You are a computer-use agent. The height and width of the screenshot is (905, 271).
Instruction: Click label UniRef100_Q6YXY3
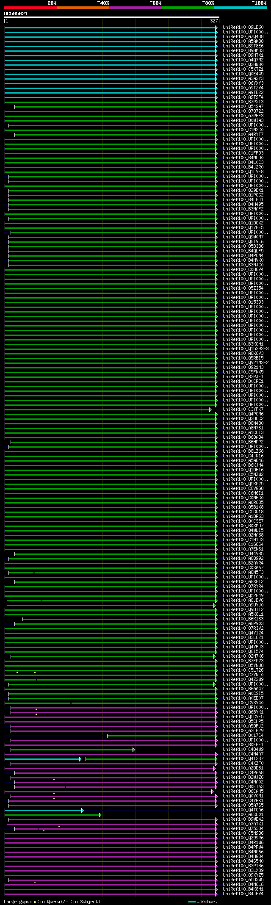pos(243,83)
